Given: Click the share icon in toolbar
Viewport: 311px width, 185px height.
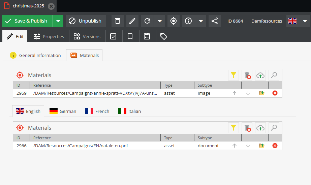Looking at the screenshot, I should click(215, 21).
